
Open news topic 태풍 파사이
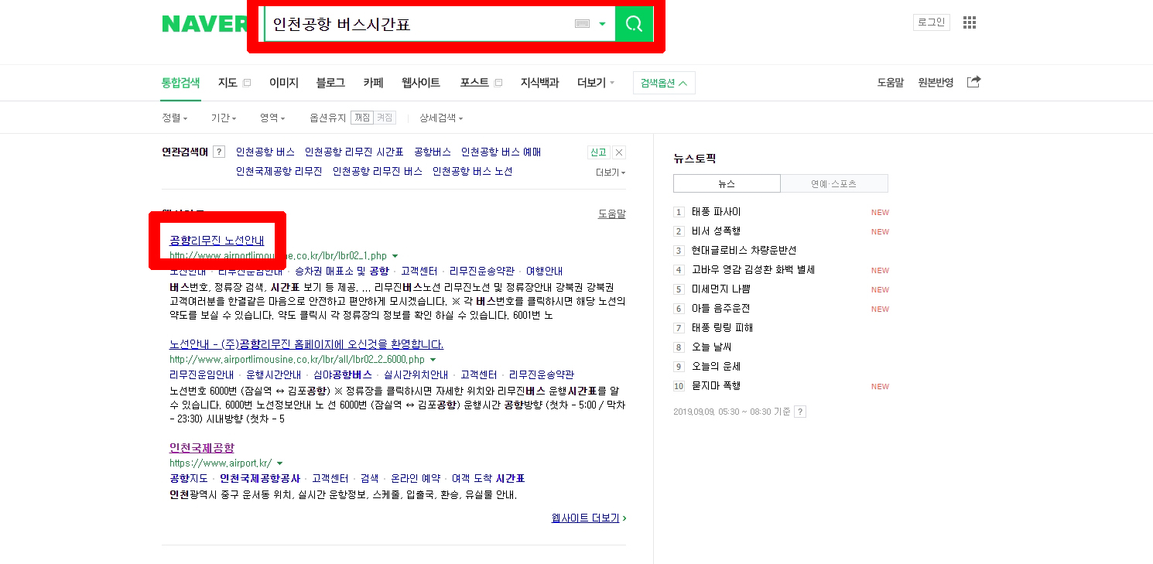point(717,212)
